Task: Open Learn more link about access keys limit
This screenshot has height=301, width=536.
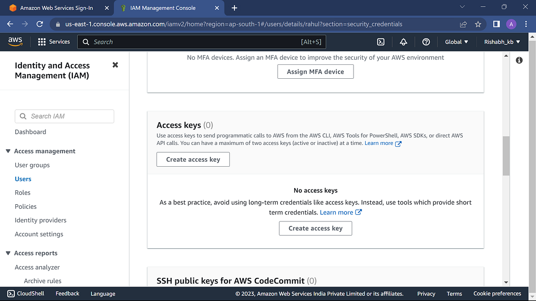Action: coord(379,143)
